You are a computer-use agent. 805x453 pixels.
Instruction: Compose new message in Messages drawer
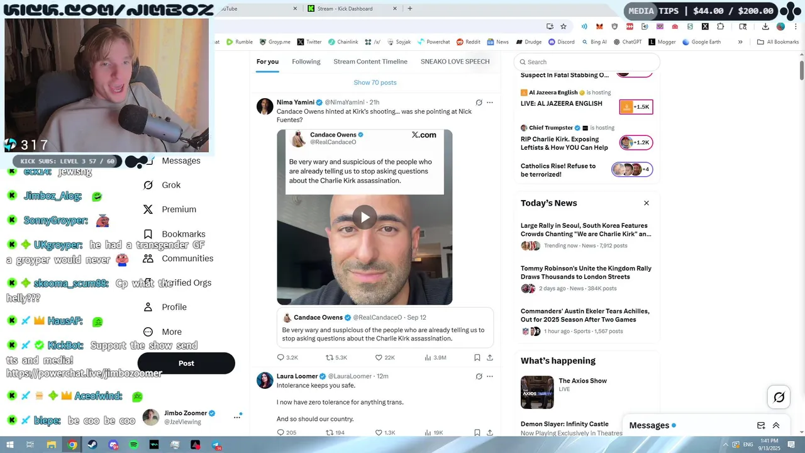tap(761, 425)
